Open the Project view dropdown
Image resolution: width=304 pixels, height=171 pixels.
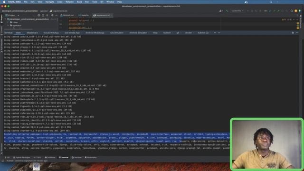[12, 15]
